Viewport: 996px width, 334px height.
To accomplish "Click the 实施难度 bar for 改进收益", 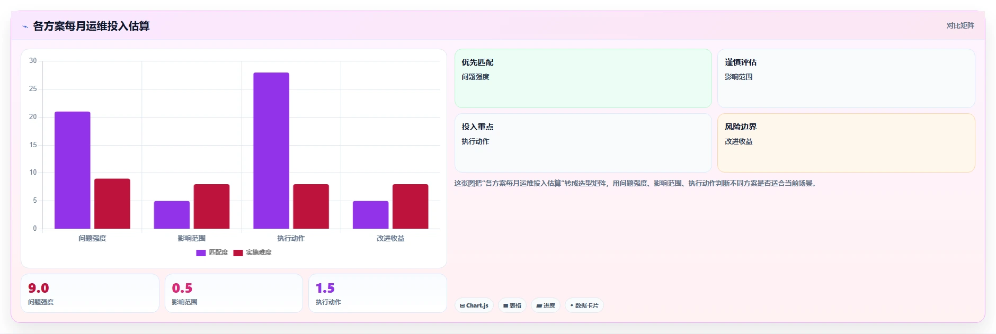I will click(411, 206).
